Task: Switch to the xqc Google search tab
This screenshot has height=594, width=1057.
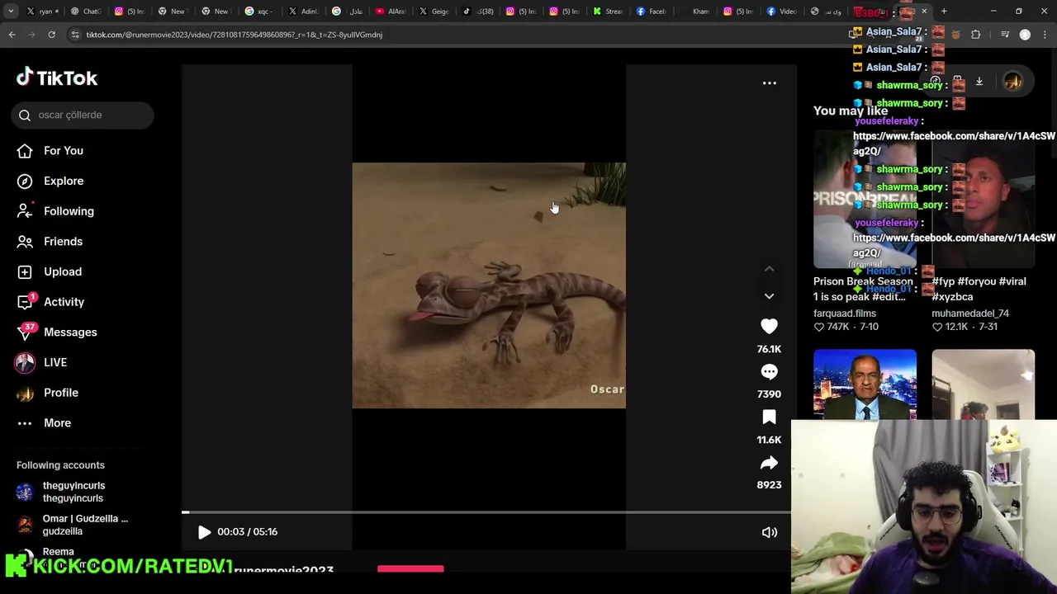Action: [258, 12]
